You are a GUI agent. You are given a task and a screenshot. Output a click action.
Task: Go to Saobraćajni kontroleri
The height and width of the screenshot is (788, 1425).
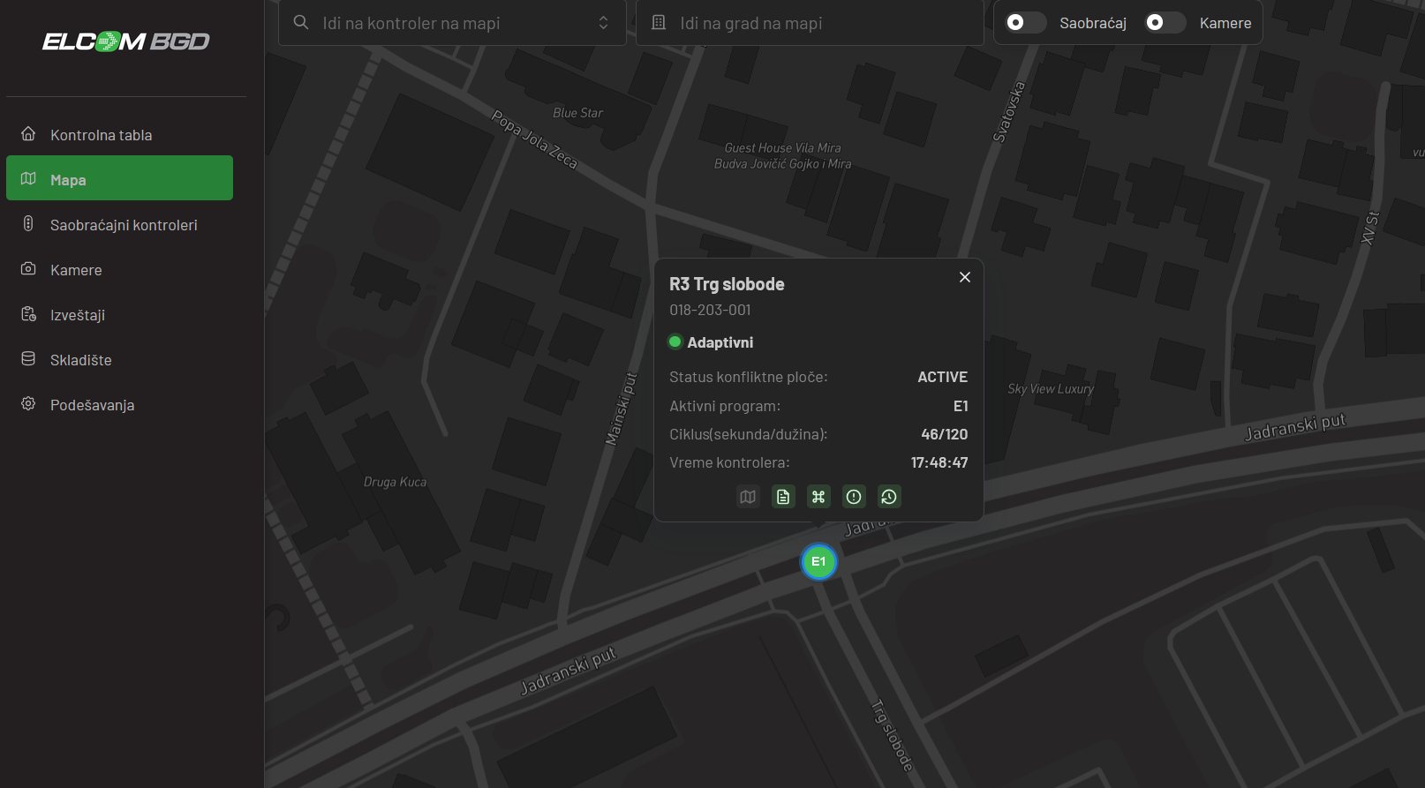tap(119, 225)
